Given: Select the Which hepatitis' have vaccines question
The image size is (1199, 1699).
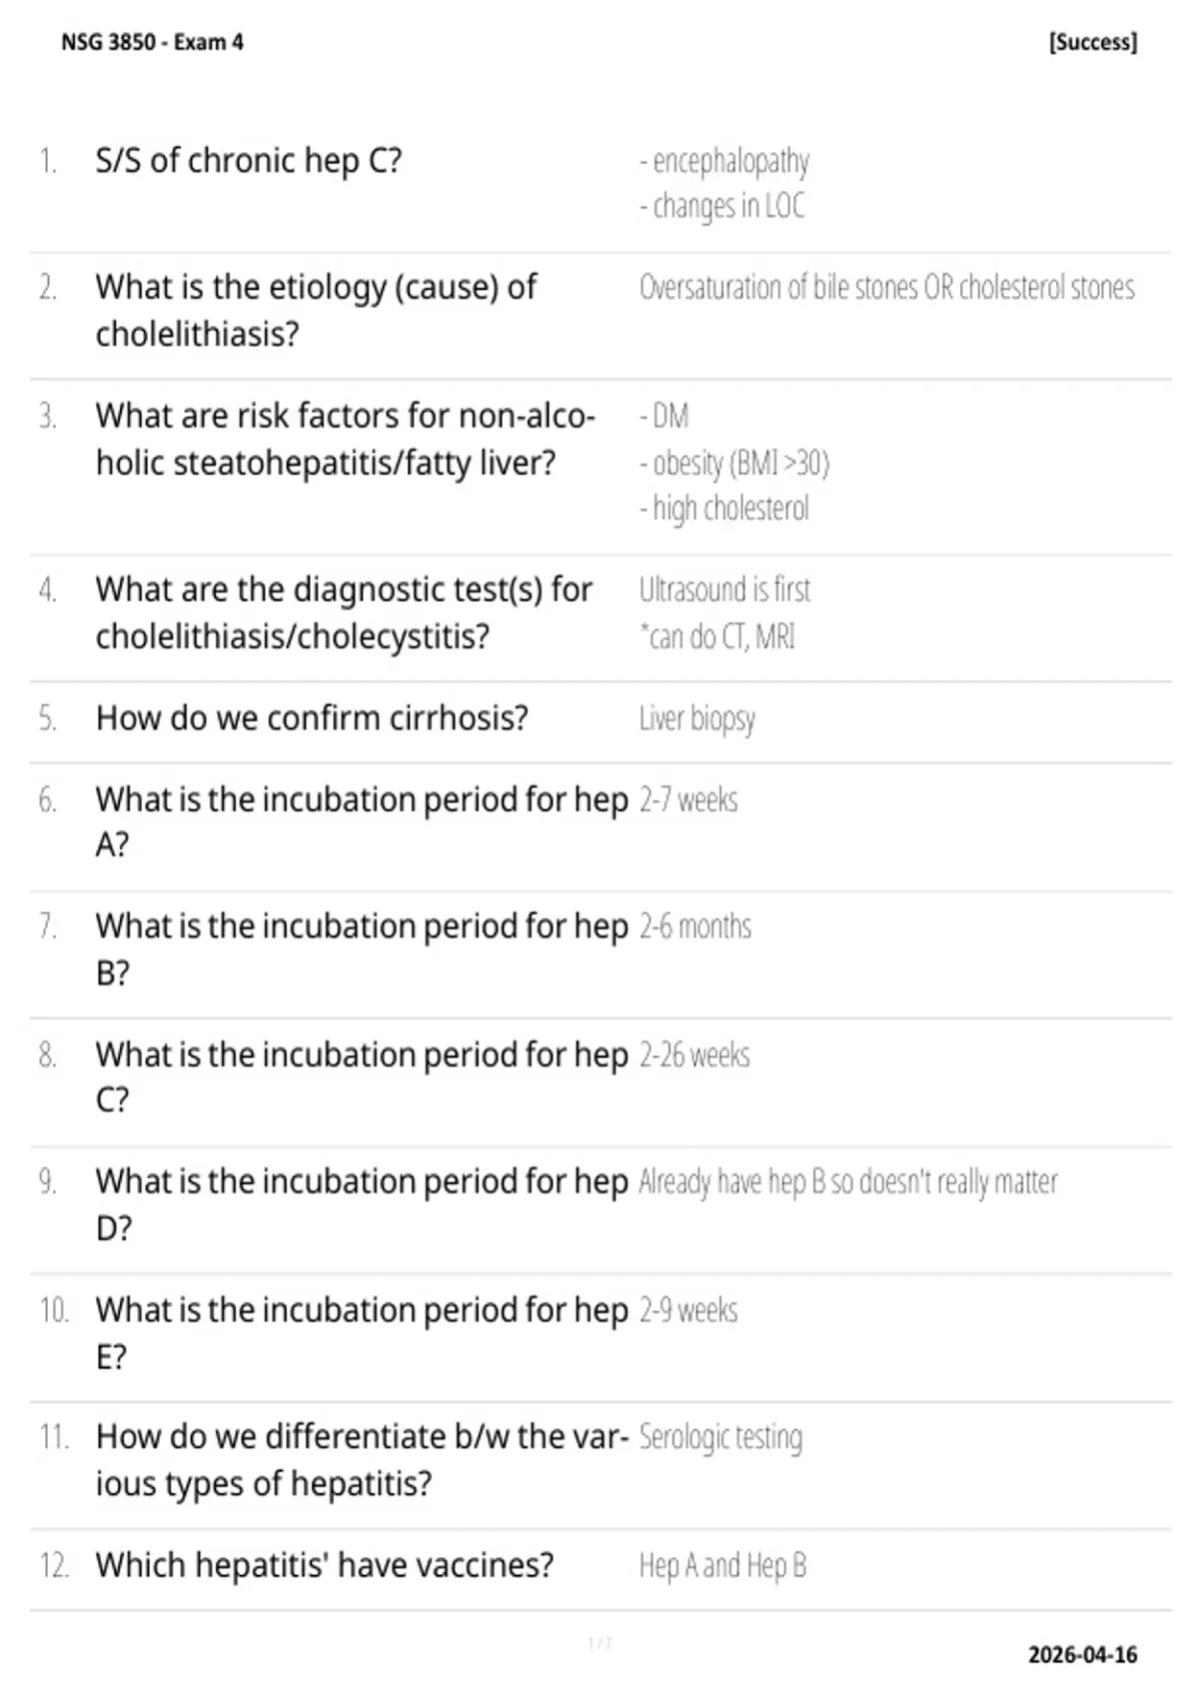Looking at the screenshot, I should pos(325,1565).
